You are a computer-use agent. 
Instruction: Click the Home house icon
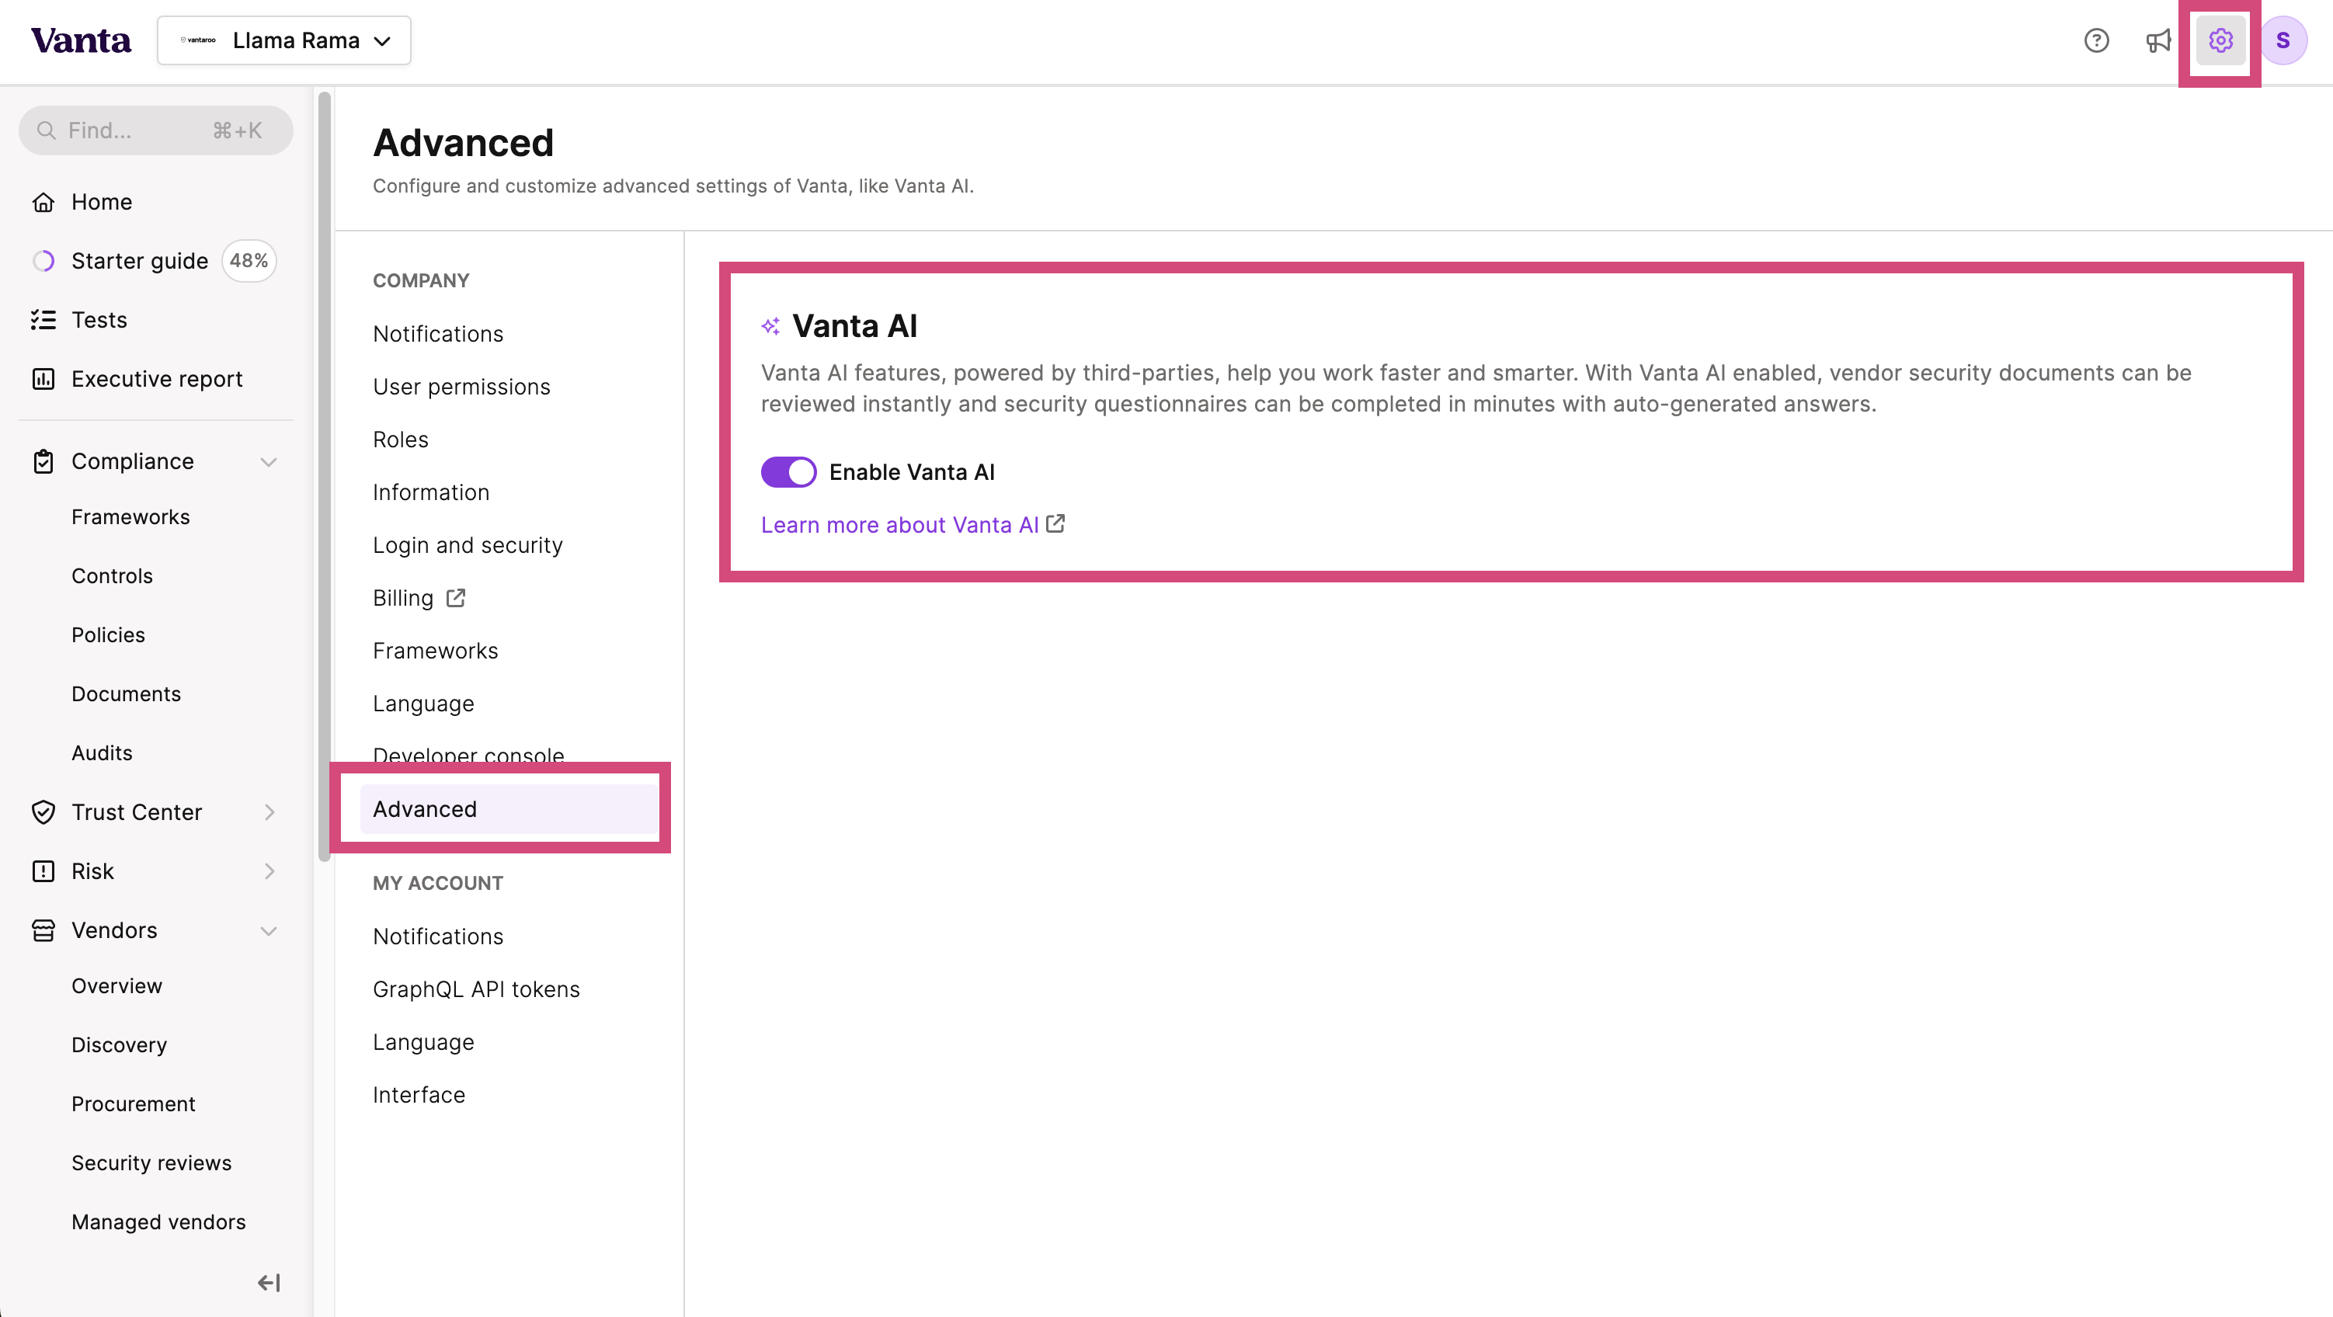click(x=43, y=202)
